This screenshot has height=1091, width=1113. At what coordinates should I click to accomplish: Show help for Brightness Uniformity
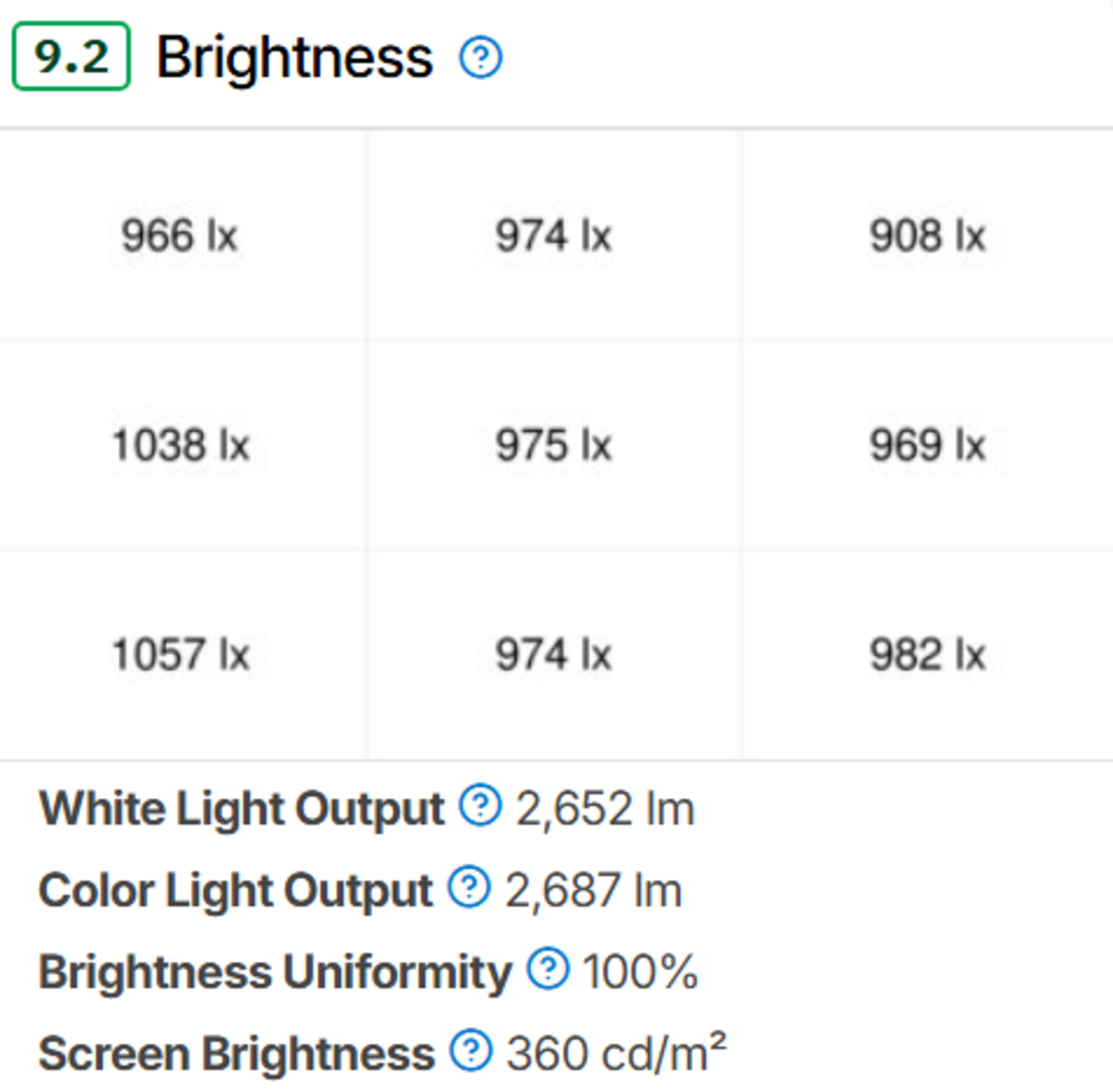[x=548, y=968]
